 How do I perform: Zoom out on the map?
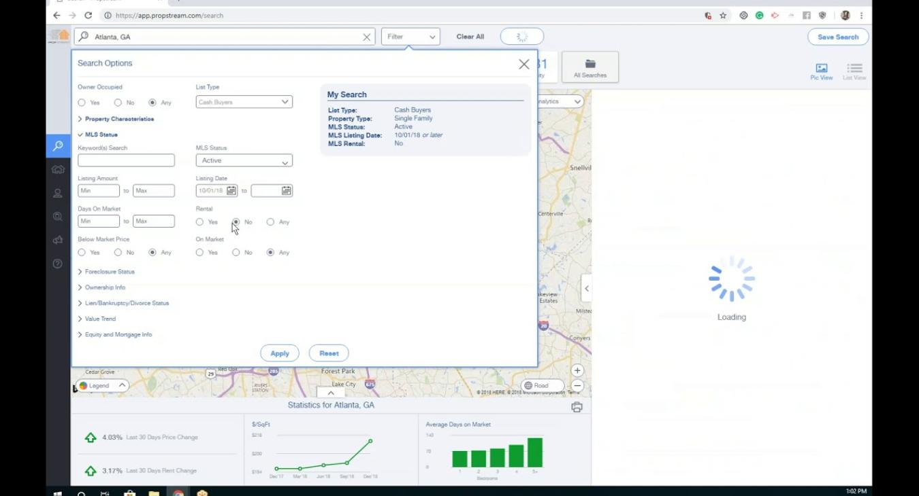click(x=577, y=385)
